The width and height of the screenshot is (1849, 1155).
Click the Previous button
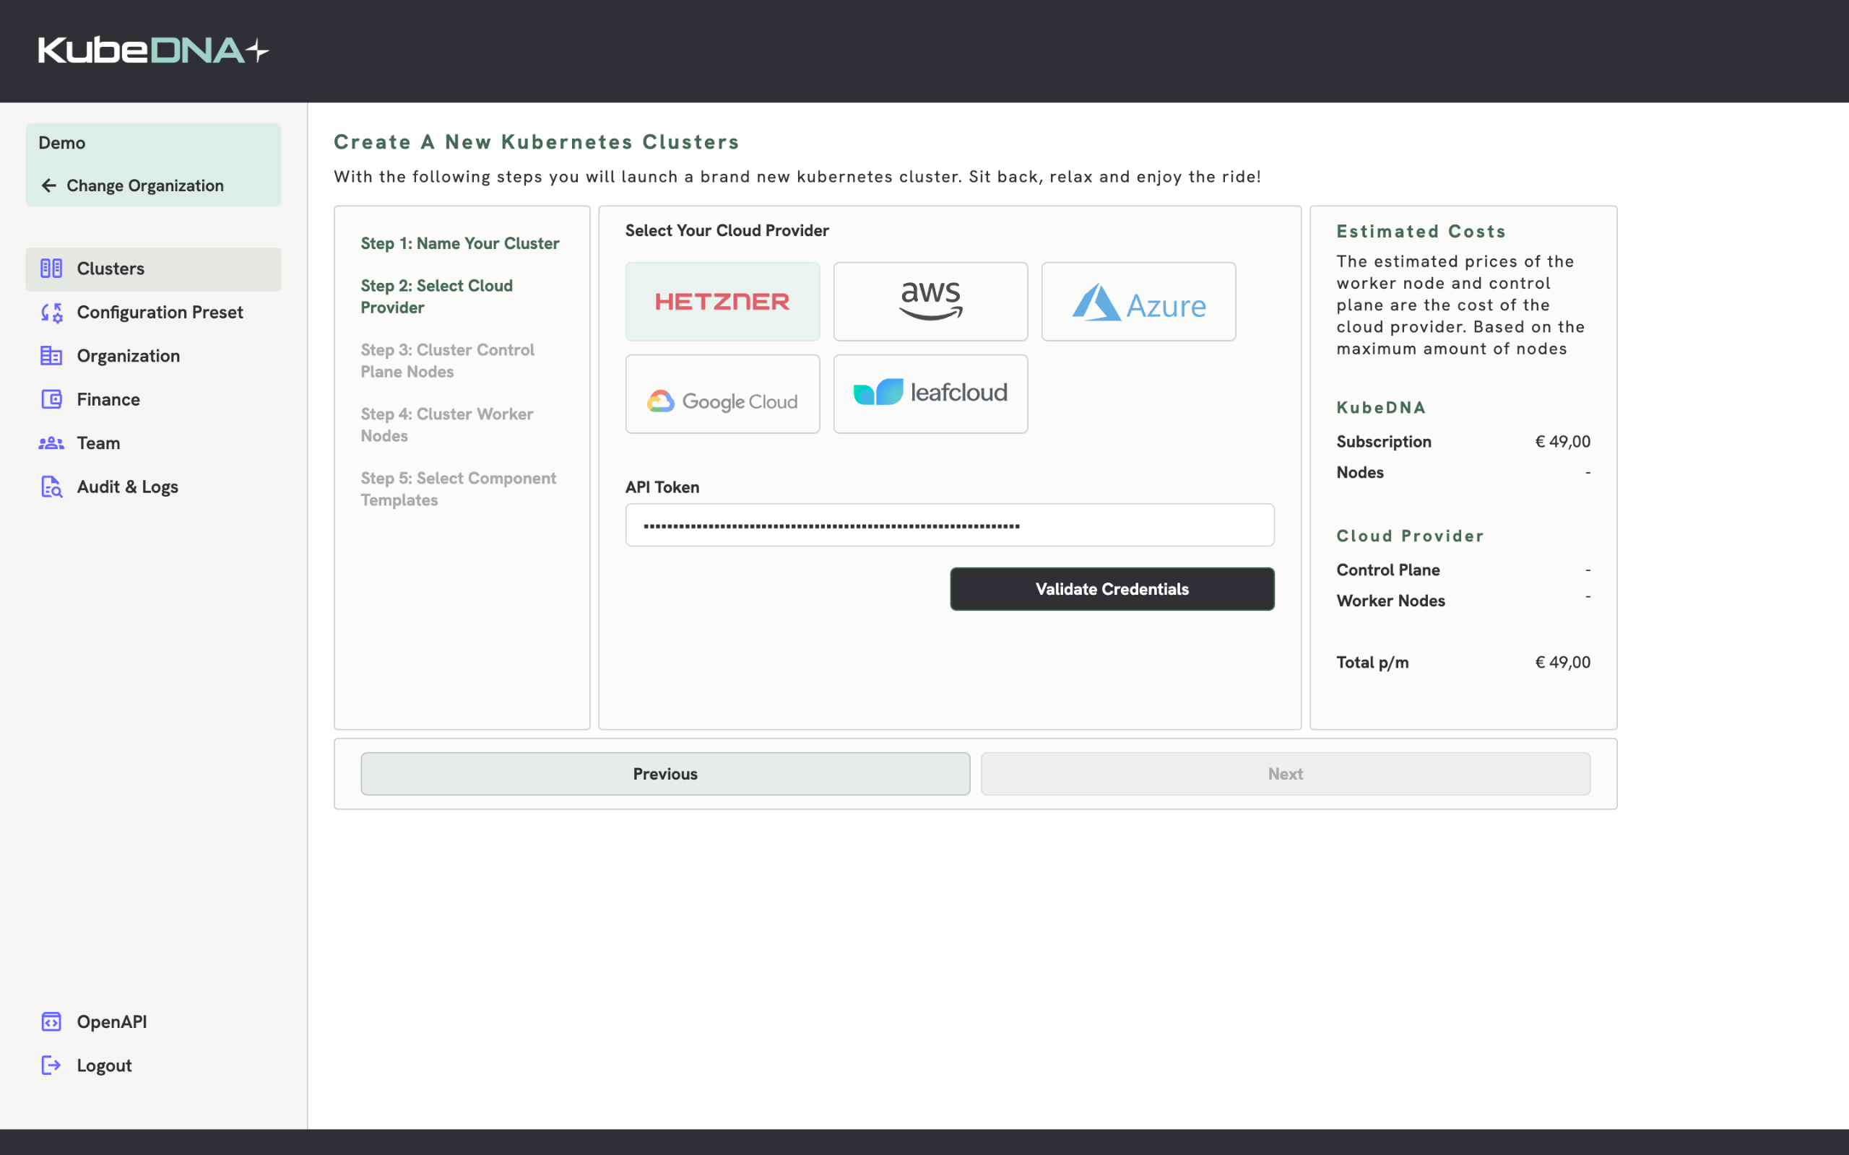tap(664, 774)
